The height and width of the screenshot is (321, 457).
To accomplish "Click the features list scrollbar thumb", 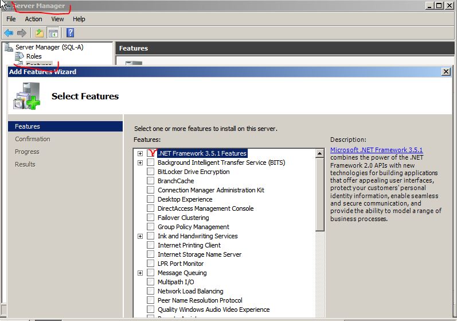I will [x=320, y=195].
